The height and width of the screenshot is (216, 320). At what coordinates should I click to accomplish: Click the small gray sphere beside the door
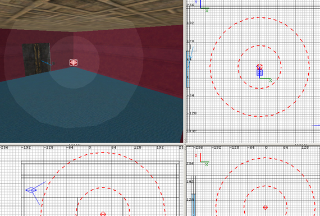[x=53, y=63]
